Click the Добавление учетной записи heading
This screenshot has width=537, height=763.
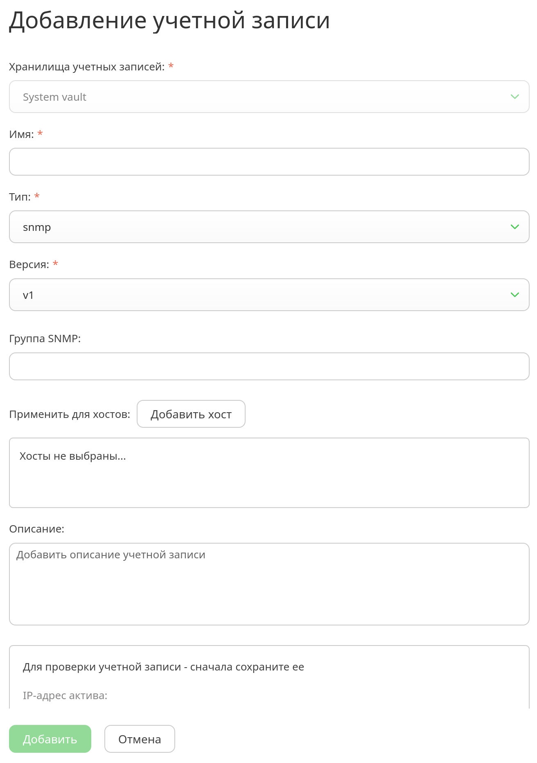coord(169,20)
